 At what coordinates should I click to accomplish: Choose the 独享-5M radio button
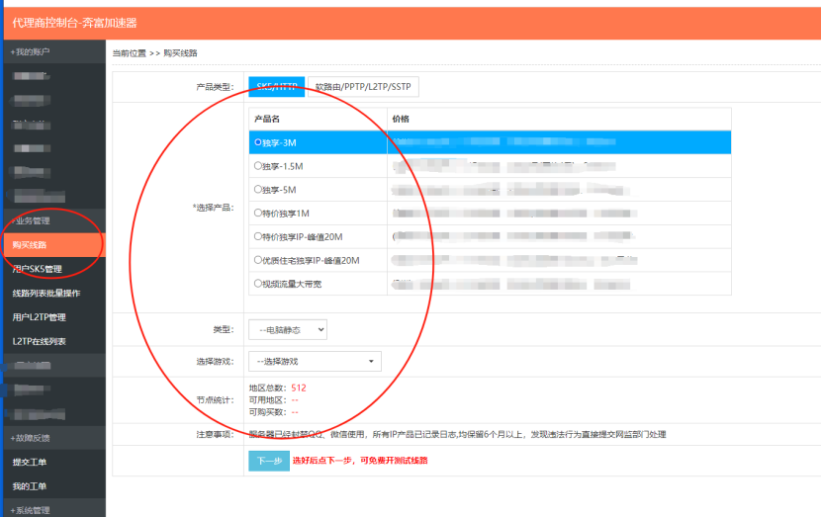click(258, 189)
